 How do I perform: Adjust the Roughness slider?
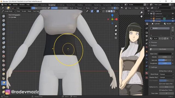[x=165, y=63]
